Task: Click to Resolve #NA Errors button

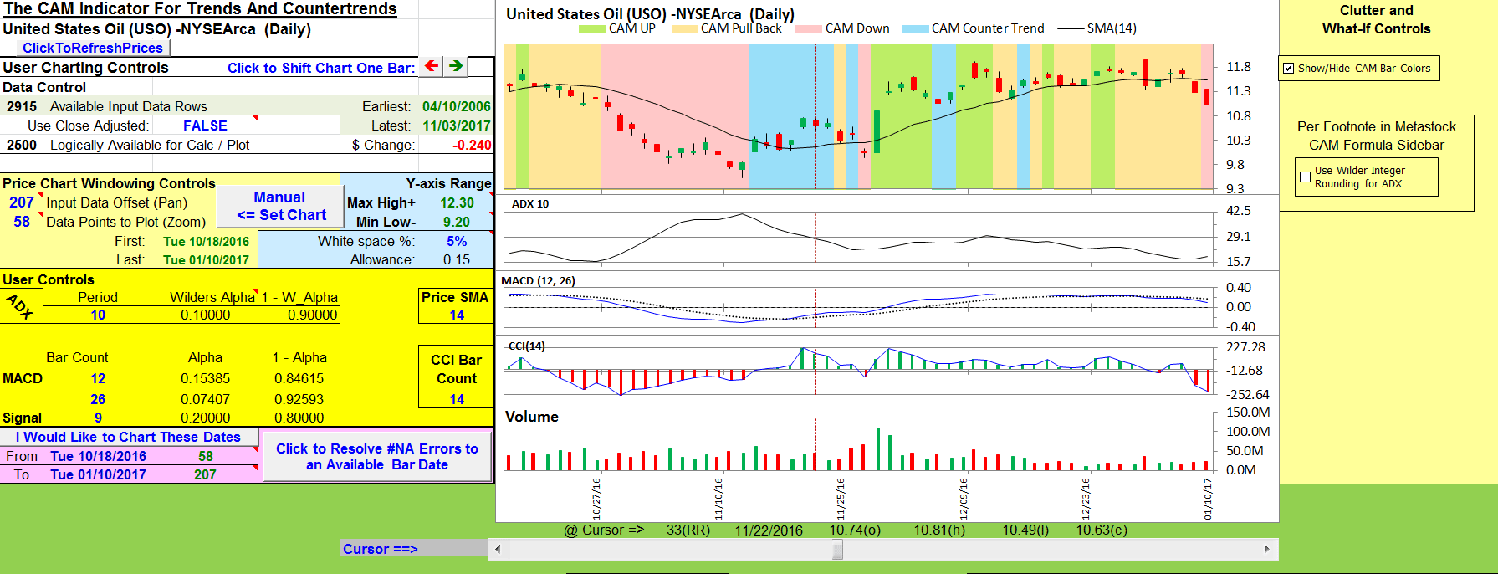Action: point(377,456)
